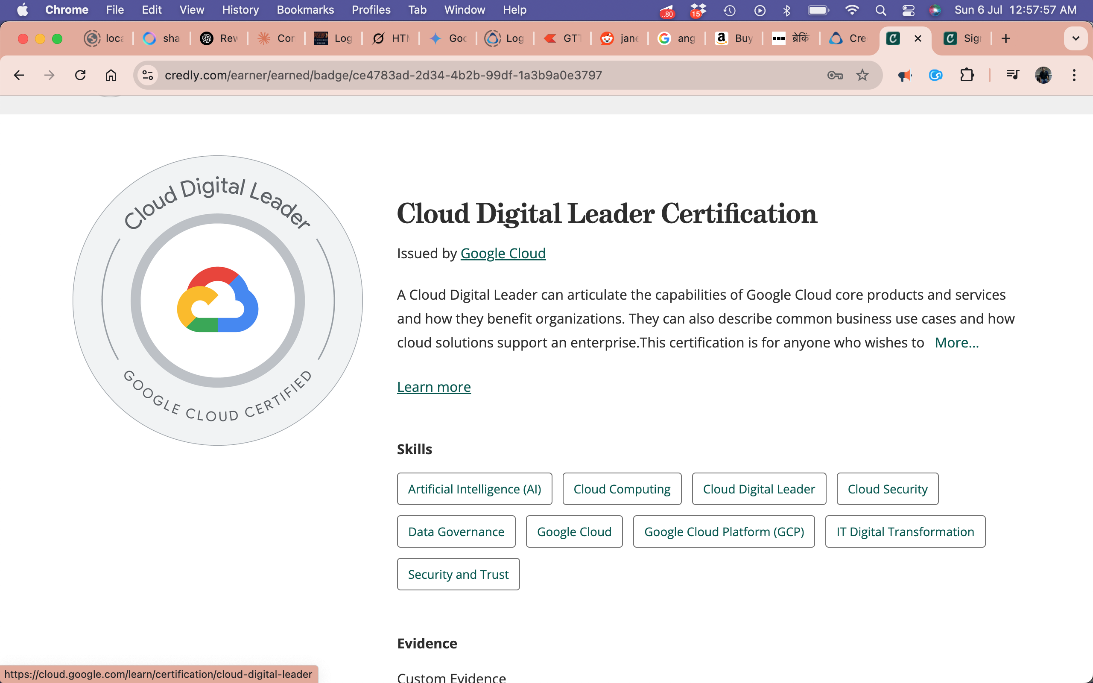This screenshot has height=683, width=1093.
Task: Bookmark this page with the star icon
Action: (x=862, y=75)
